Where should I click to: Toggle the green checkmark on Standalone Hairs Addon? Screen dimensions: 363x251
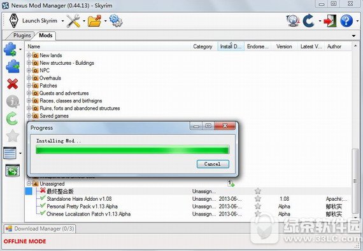click(x=43, y=198)
